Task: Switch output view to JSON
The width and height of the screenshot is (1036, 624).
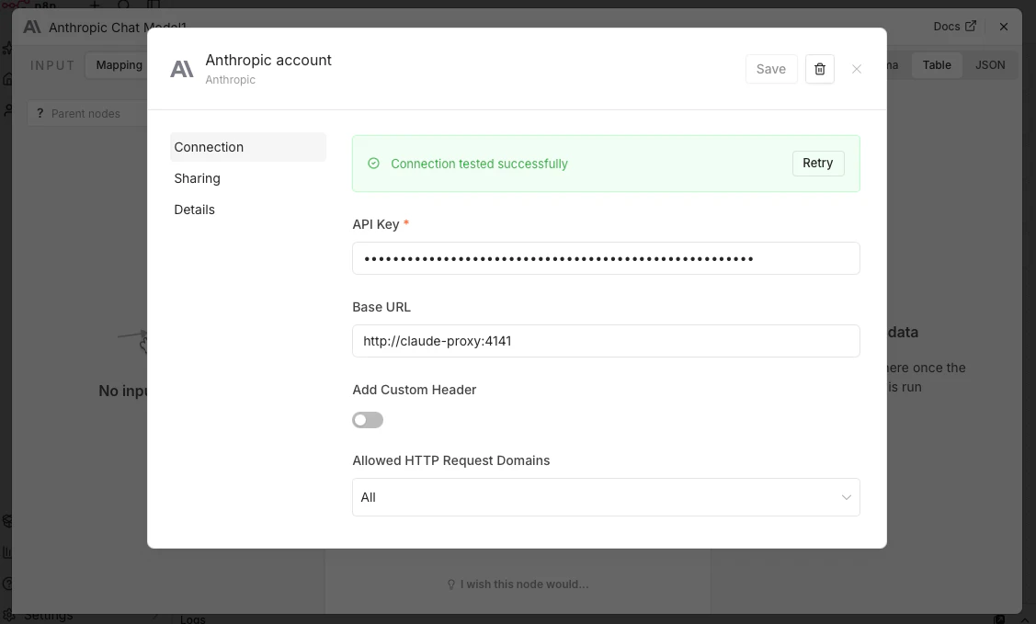Action: point(990,64)
